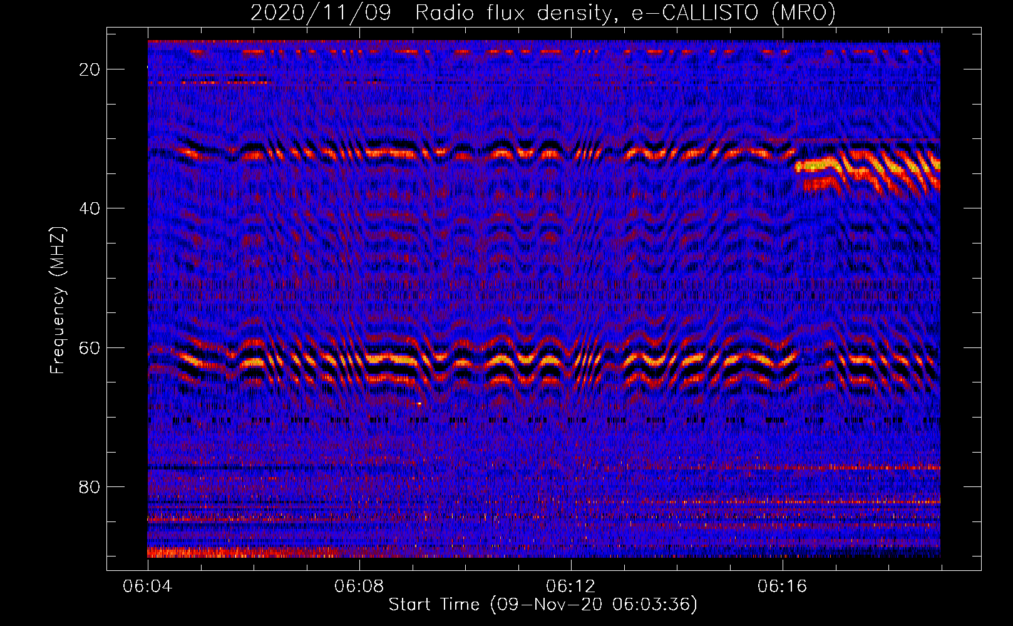Viewport: 1013px width, 626px height.
Task: Click the "Start Time (09-Nov-20 06:03:36)" x-axis label
Action: (543, 605)
